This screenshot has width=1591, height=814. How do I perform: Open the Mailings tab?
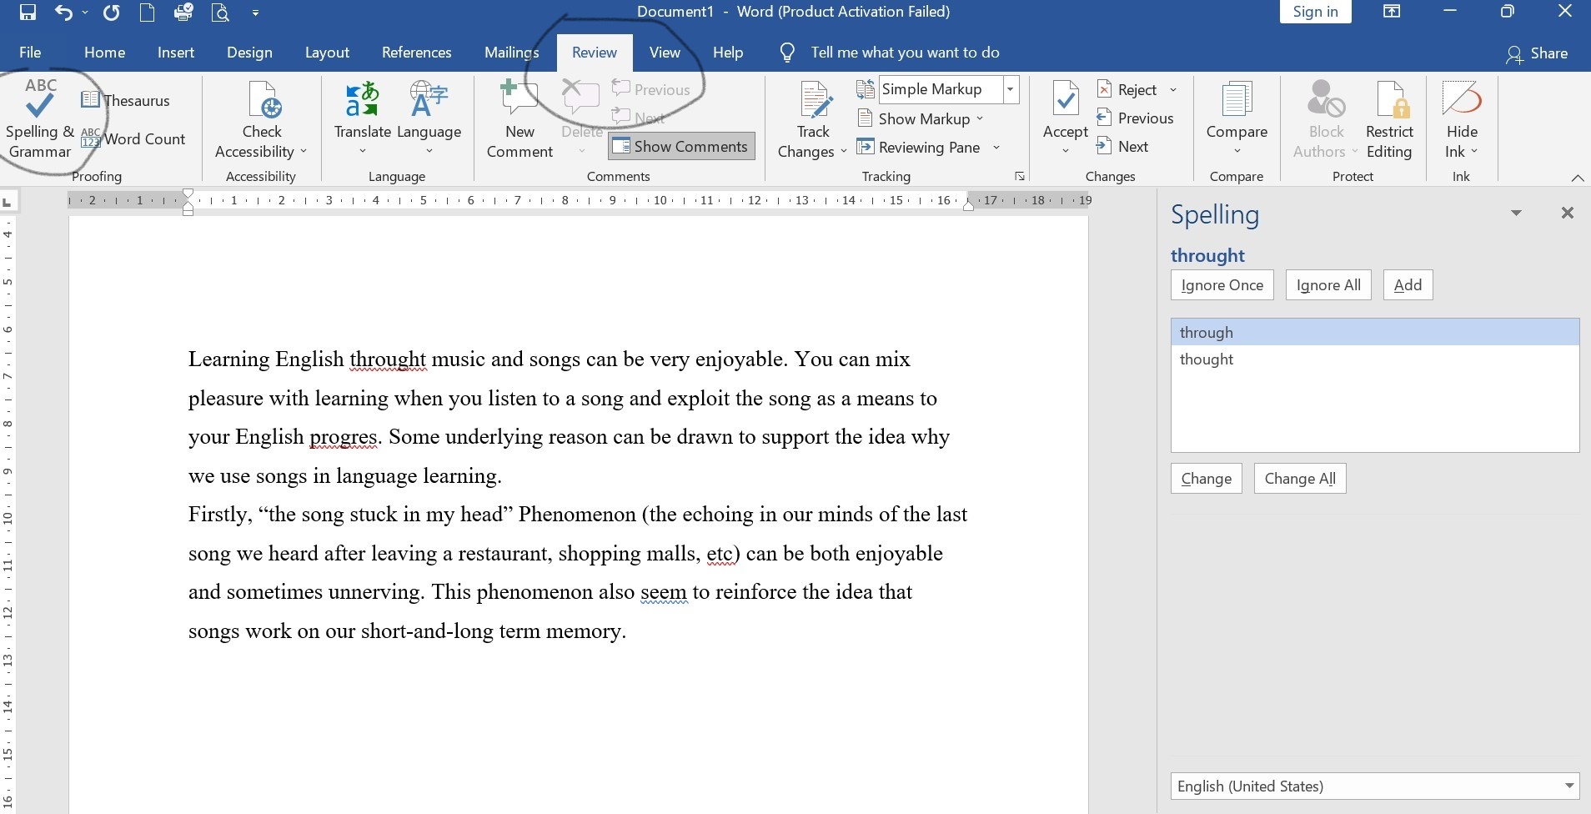click(x=511, y=53)
